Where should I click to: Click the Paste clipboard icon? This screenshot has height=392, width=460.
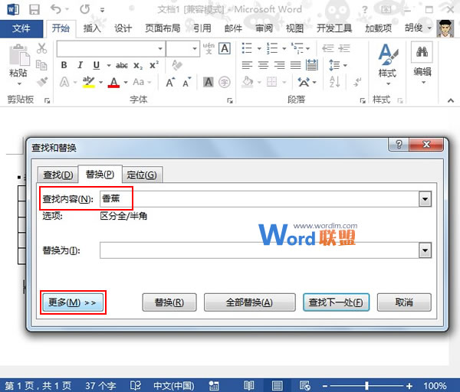(x=19, y=55)
